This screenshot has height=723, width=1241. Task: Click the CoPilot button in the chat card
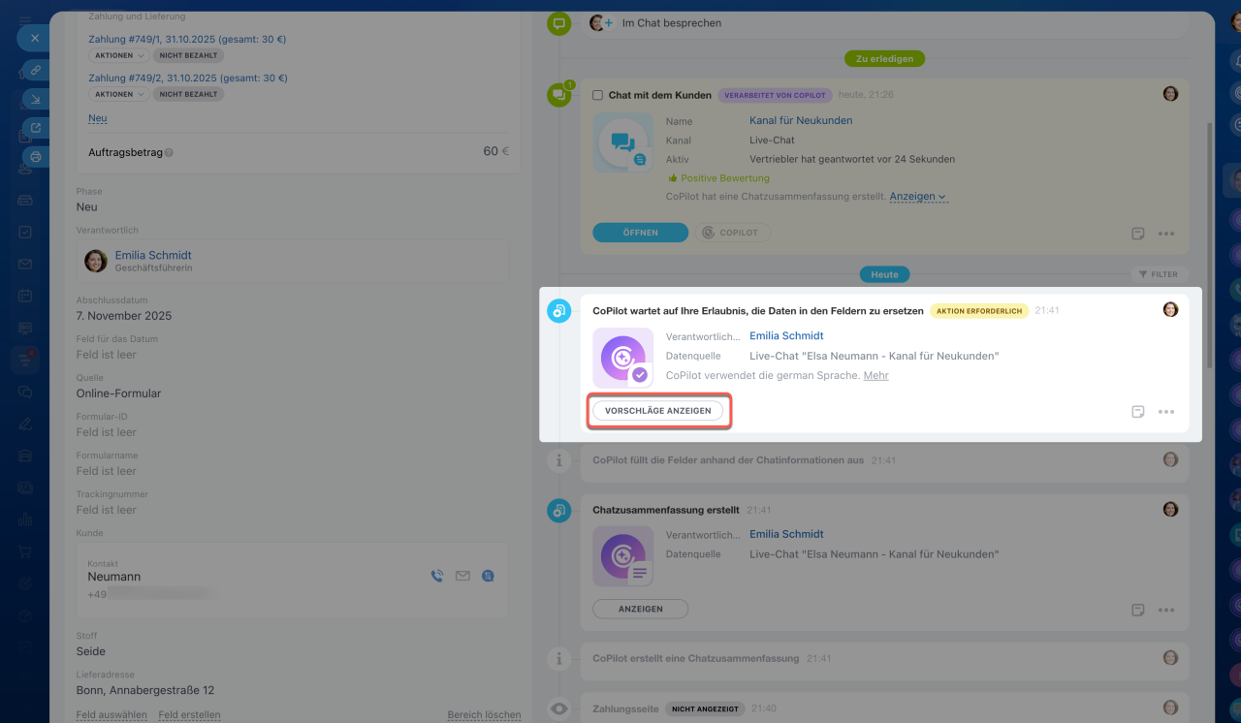click(733, 233)
